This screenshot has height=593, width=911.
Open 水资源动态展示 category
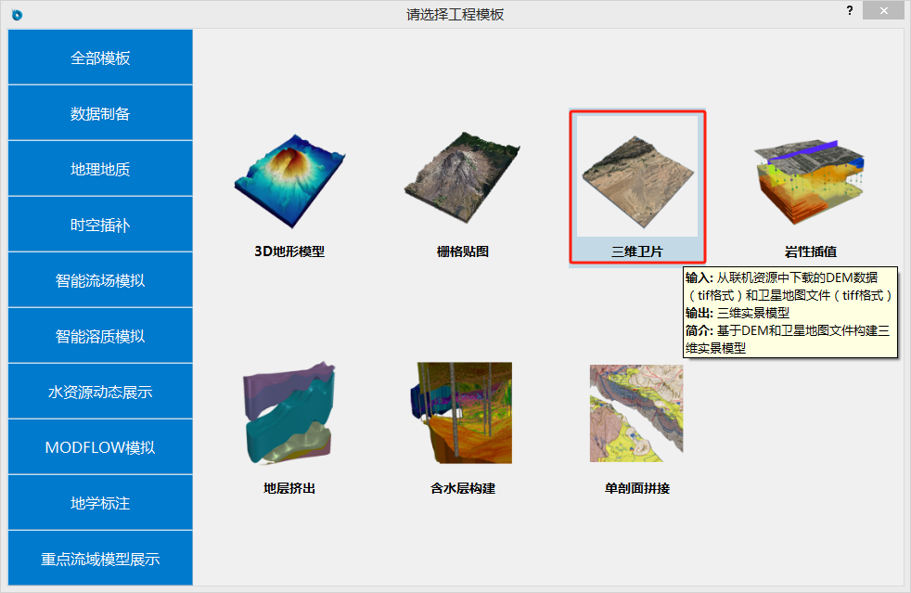[100, 392]
